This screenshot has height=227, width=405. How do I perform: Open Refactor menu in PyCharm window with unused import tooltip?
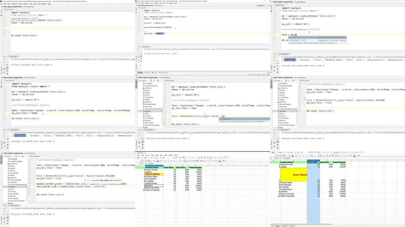pyautogui.click(x=26, y=4)
